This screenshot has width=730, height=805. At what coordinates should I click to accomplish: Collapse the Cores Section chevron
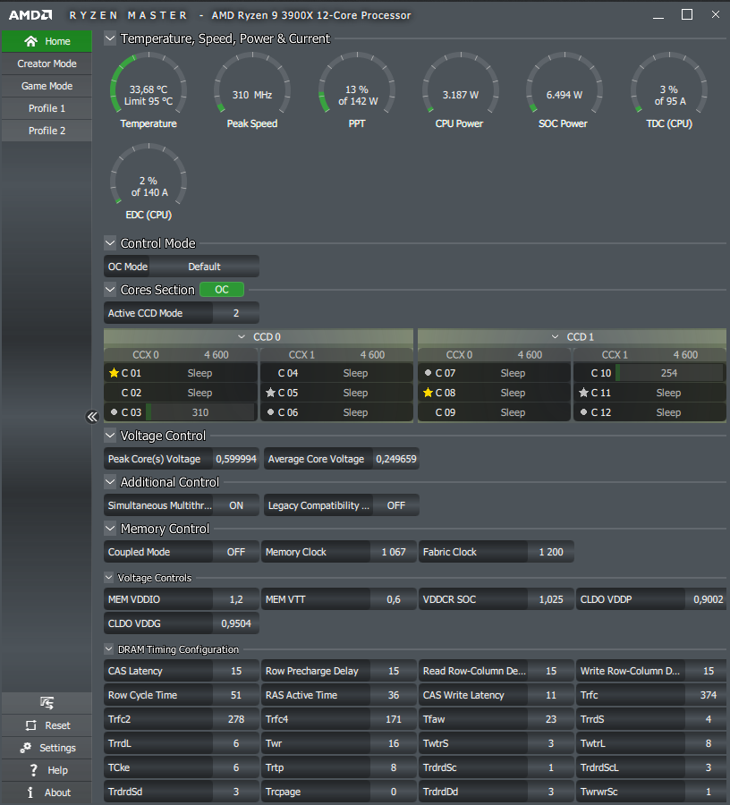110,290
